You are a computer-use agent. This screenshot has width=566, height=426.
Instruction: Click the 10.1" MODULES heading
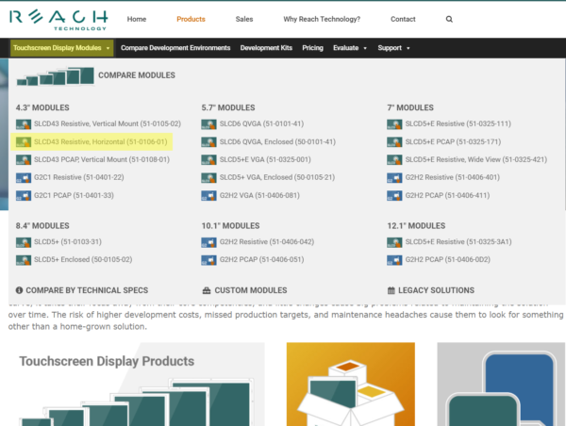point(231,226)
